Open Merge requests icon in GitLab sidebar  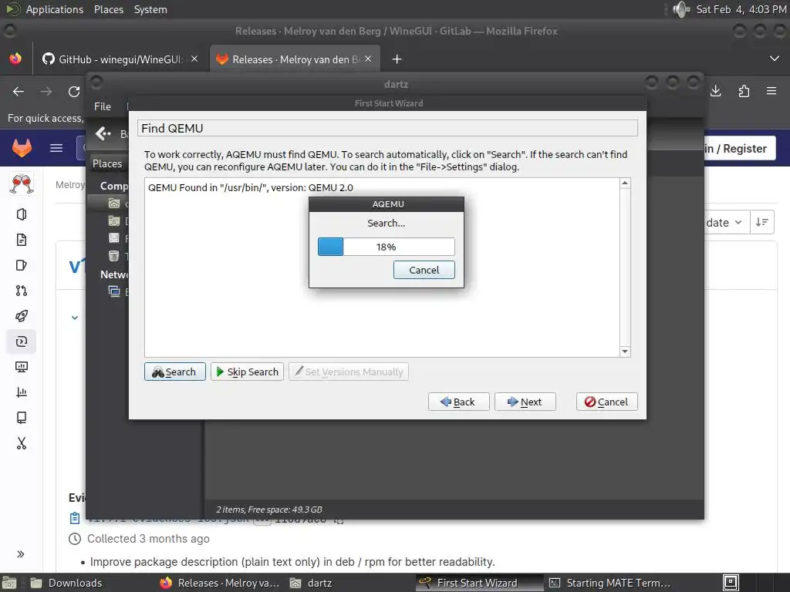tap(22, 291)
